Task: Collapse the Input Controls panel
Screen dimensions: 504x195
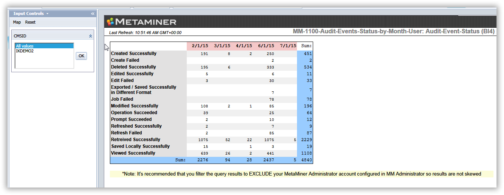Action: [x=93, y=13]
